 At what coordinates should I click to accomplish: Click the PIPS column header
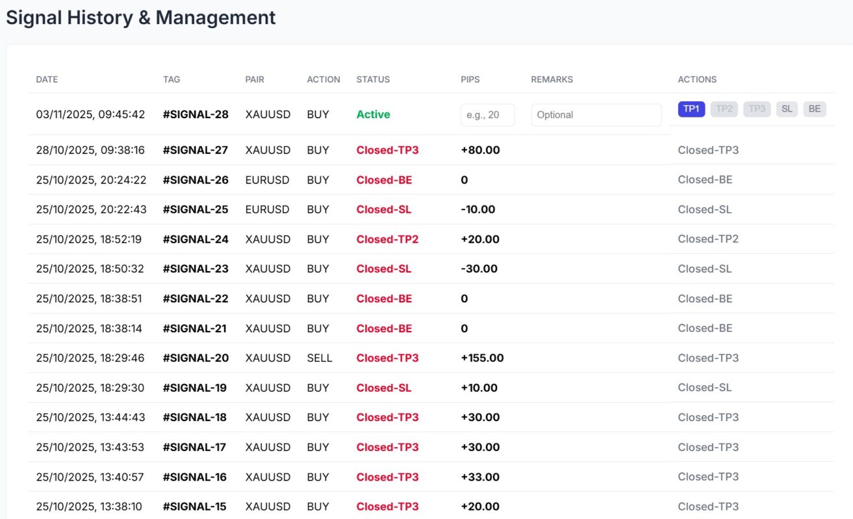pos(470,79)
